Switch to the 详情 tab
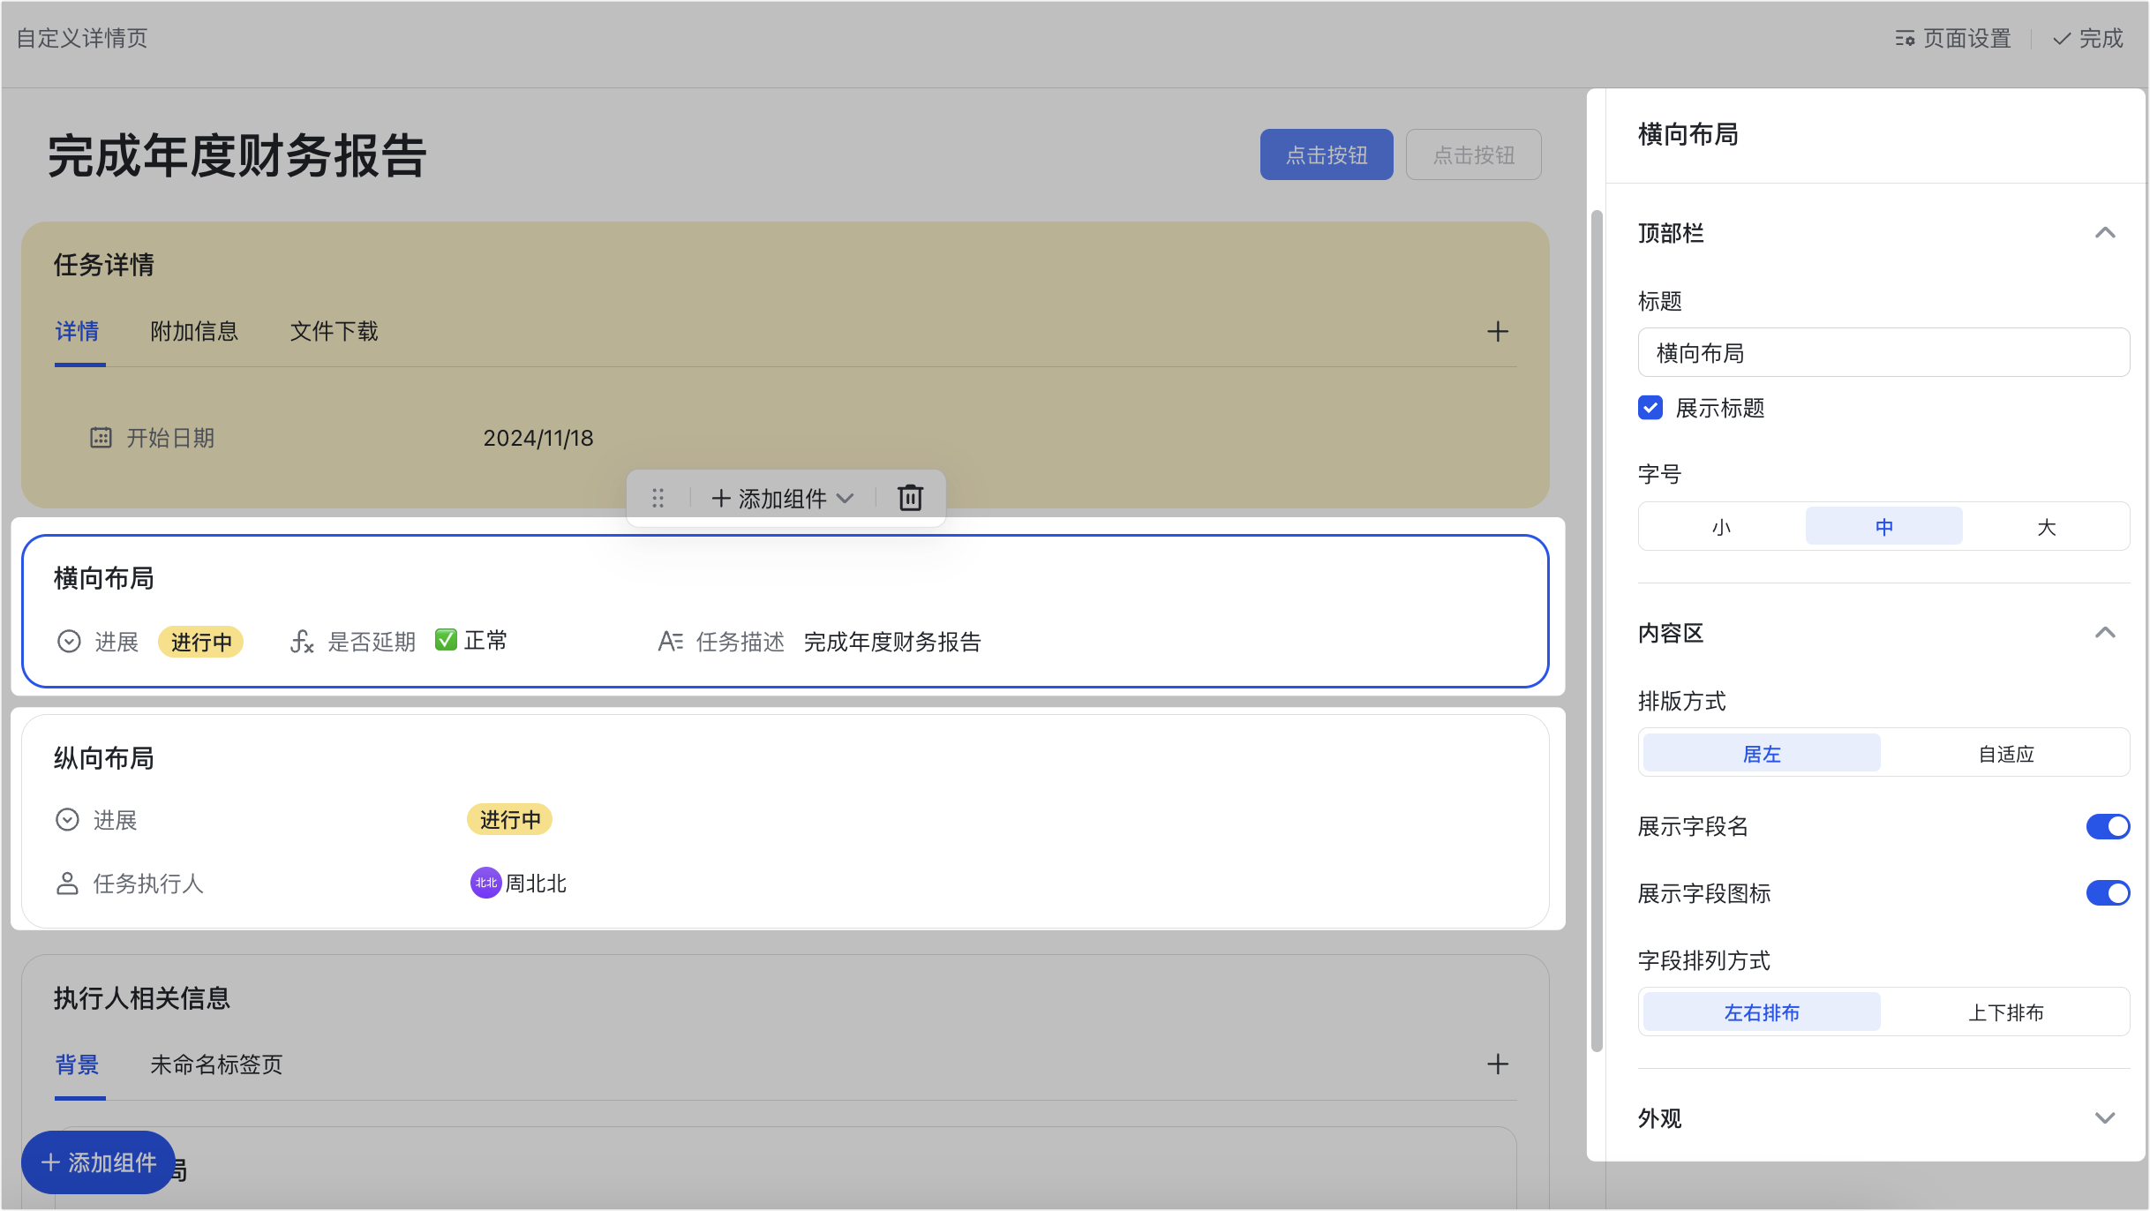 click(x=78, y=332)
